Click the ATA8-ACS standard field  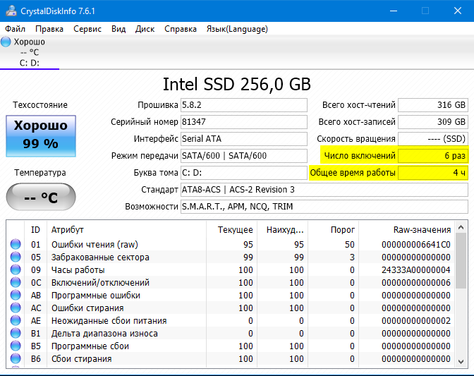pyautogui.click(x=324, y=190)
